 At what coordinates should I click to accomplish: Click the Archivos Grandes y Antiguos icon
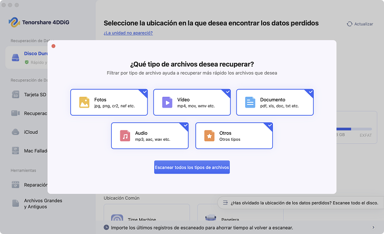pos(15,203)
